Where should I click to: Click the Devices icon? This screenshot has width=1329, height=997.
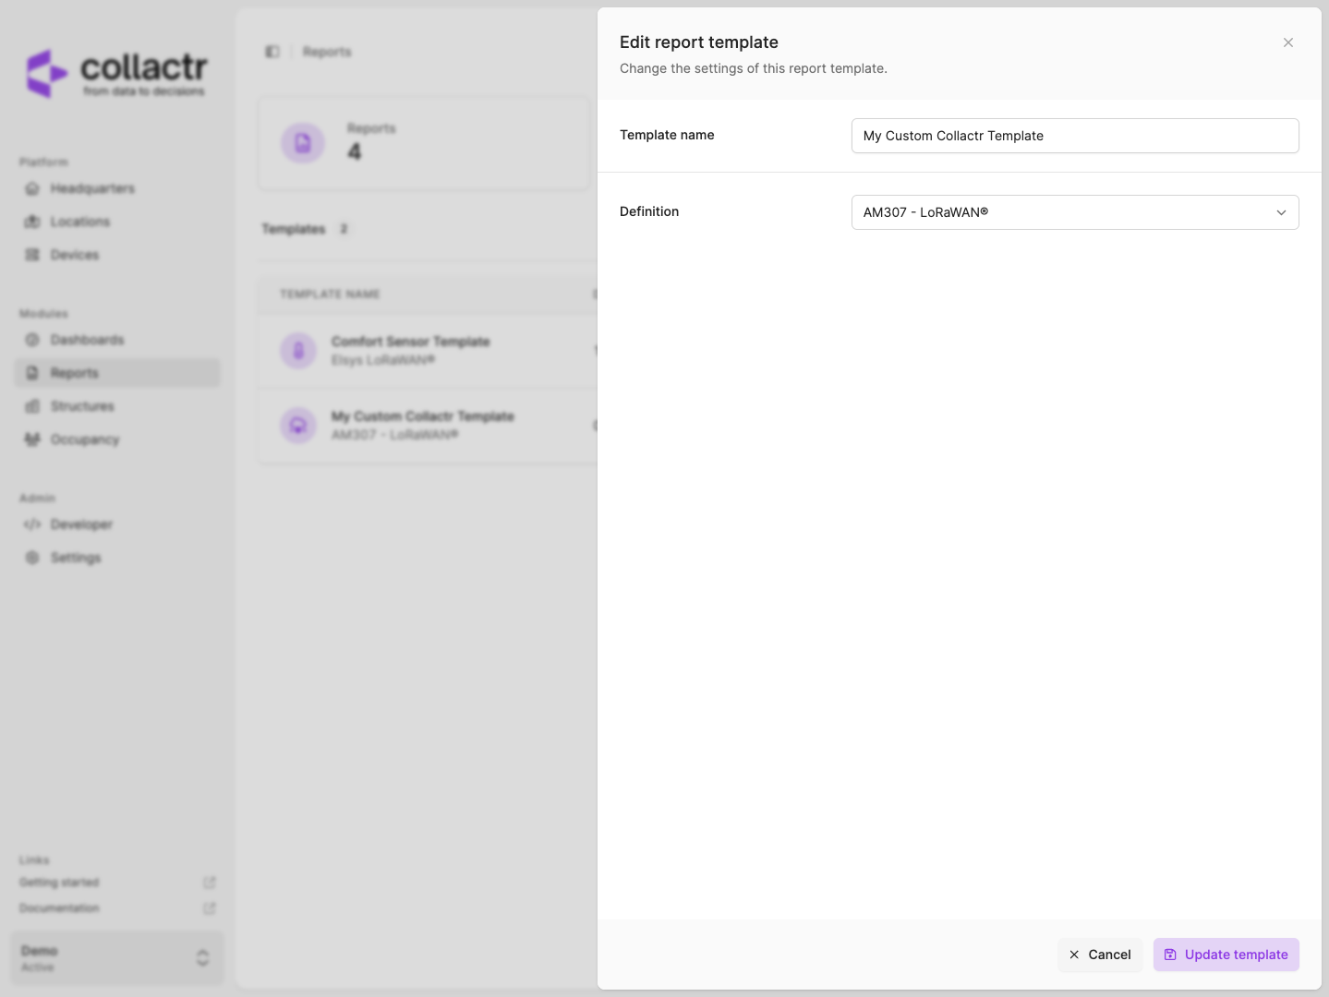(32, 255)
